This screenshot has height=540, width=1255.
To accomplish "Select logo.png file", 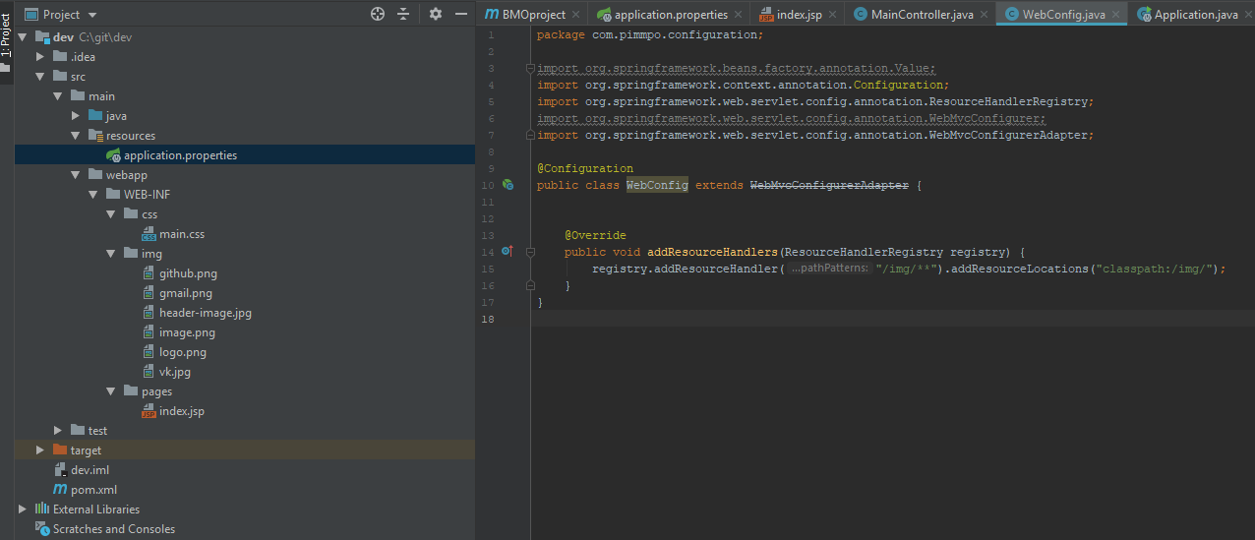I will (183, 352).
